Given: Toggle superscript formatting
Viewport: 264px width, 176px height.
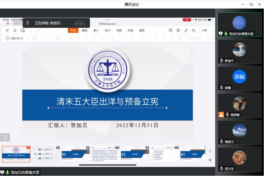Looking at the screenshot, I should pyautogui.click(x=94, y=38).
